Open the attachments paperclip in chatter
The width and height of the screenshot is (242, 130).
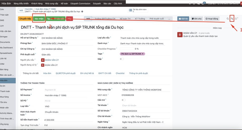click(x=232, y=19)
